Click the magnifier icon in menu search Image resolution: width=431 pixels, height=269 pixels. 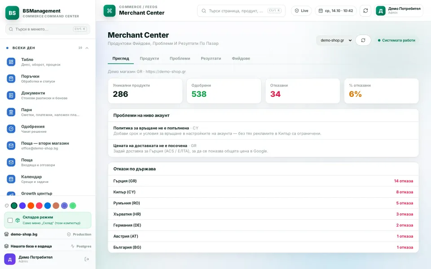[11, 29]
